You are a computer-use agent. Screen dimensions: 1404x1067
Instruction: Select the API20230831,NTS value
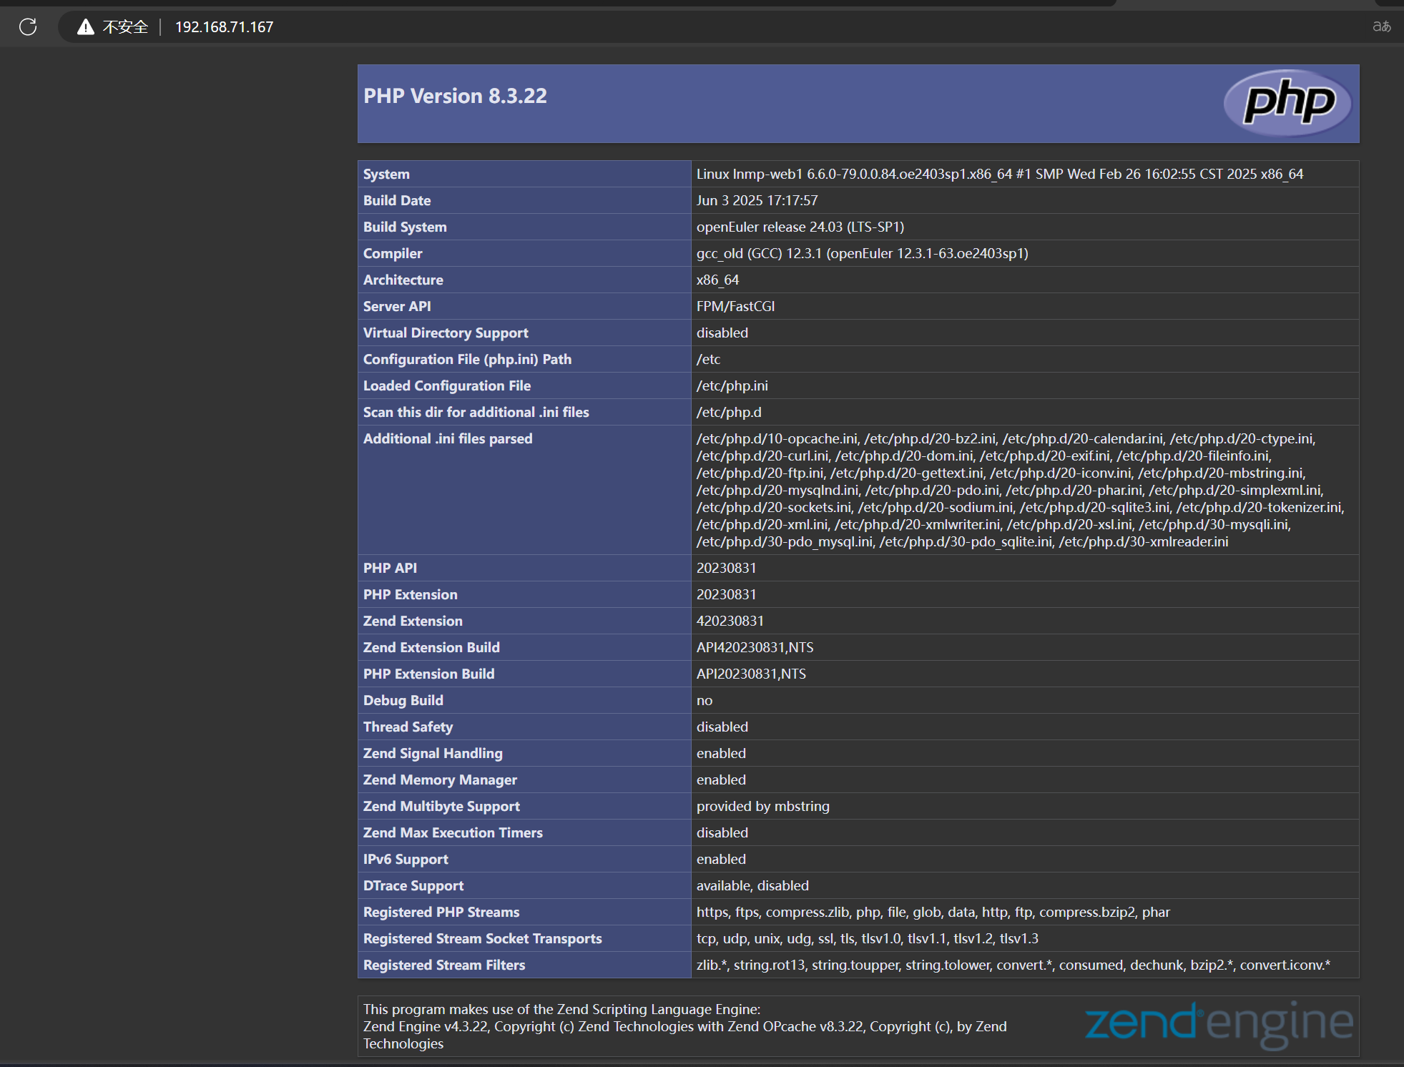coord(752,674)
